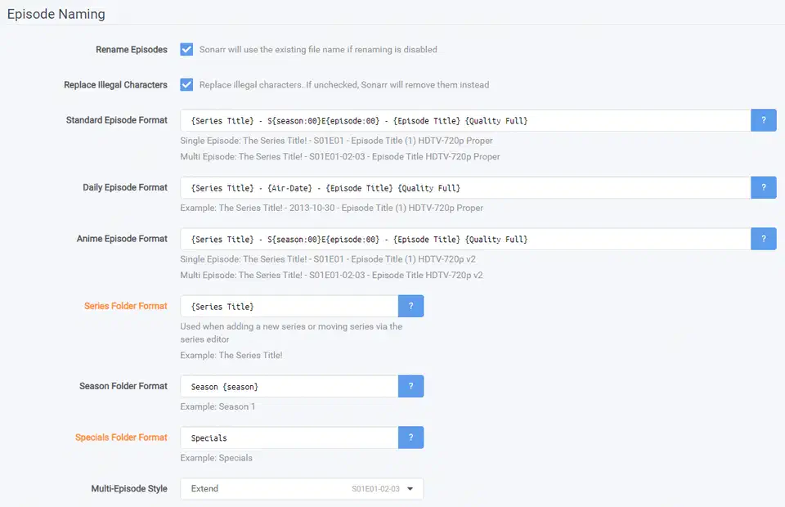This screenshot has height=507, width=785.
Task: Toggle Replace Illegal Characters checkbox
Action: (186, 84)
